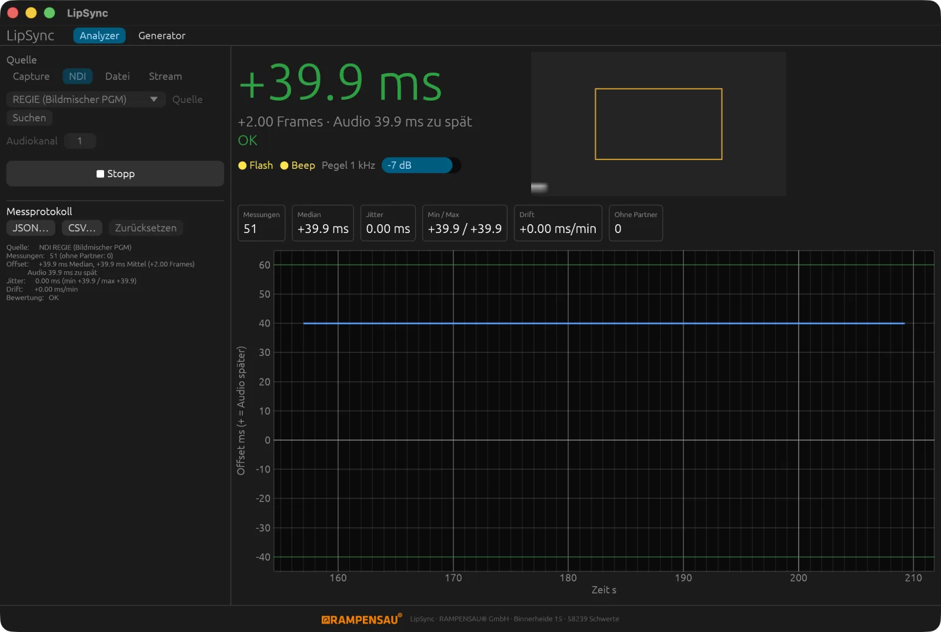This screenshot has height=632, width=941.
Task: Click the Median +39.9 ms card
Action: pos(323,223)
